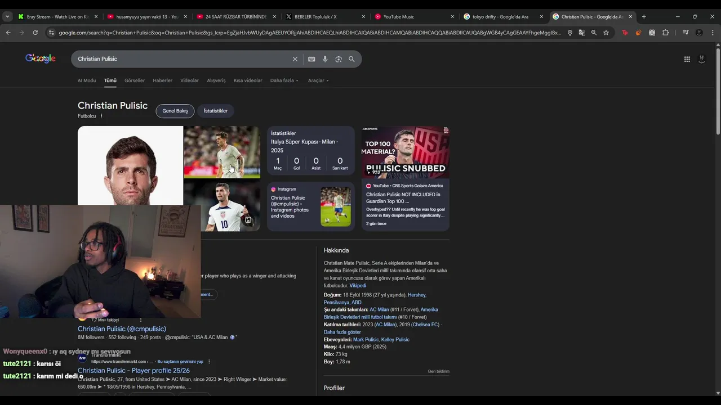Open Chrome three-dot menu
Image resolution: width=721 pixels, height=405 pixels.
(713, 33)
